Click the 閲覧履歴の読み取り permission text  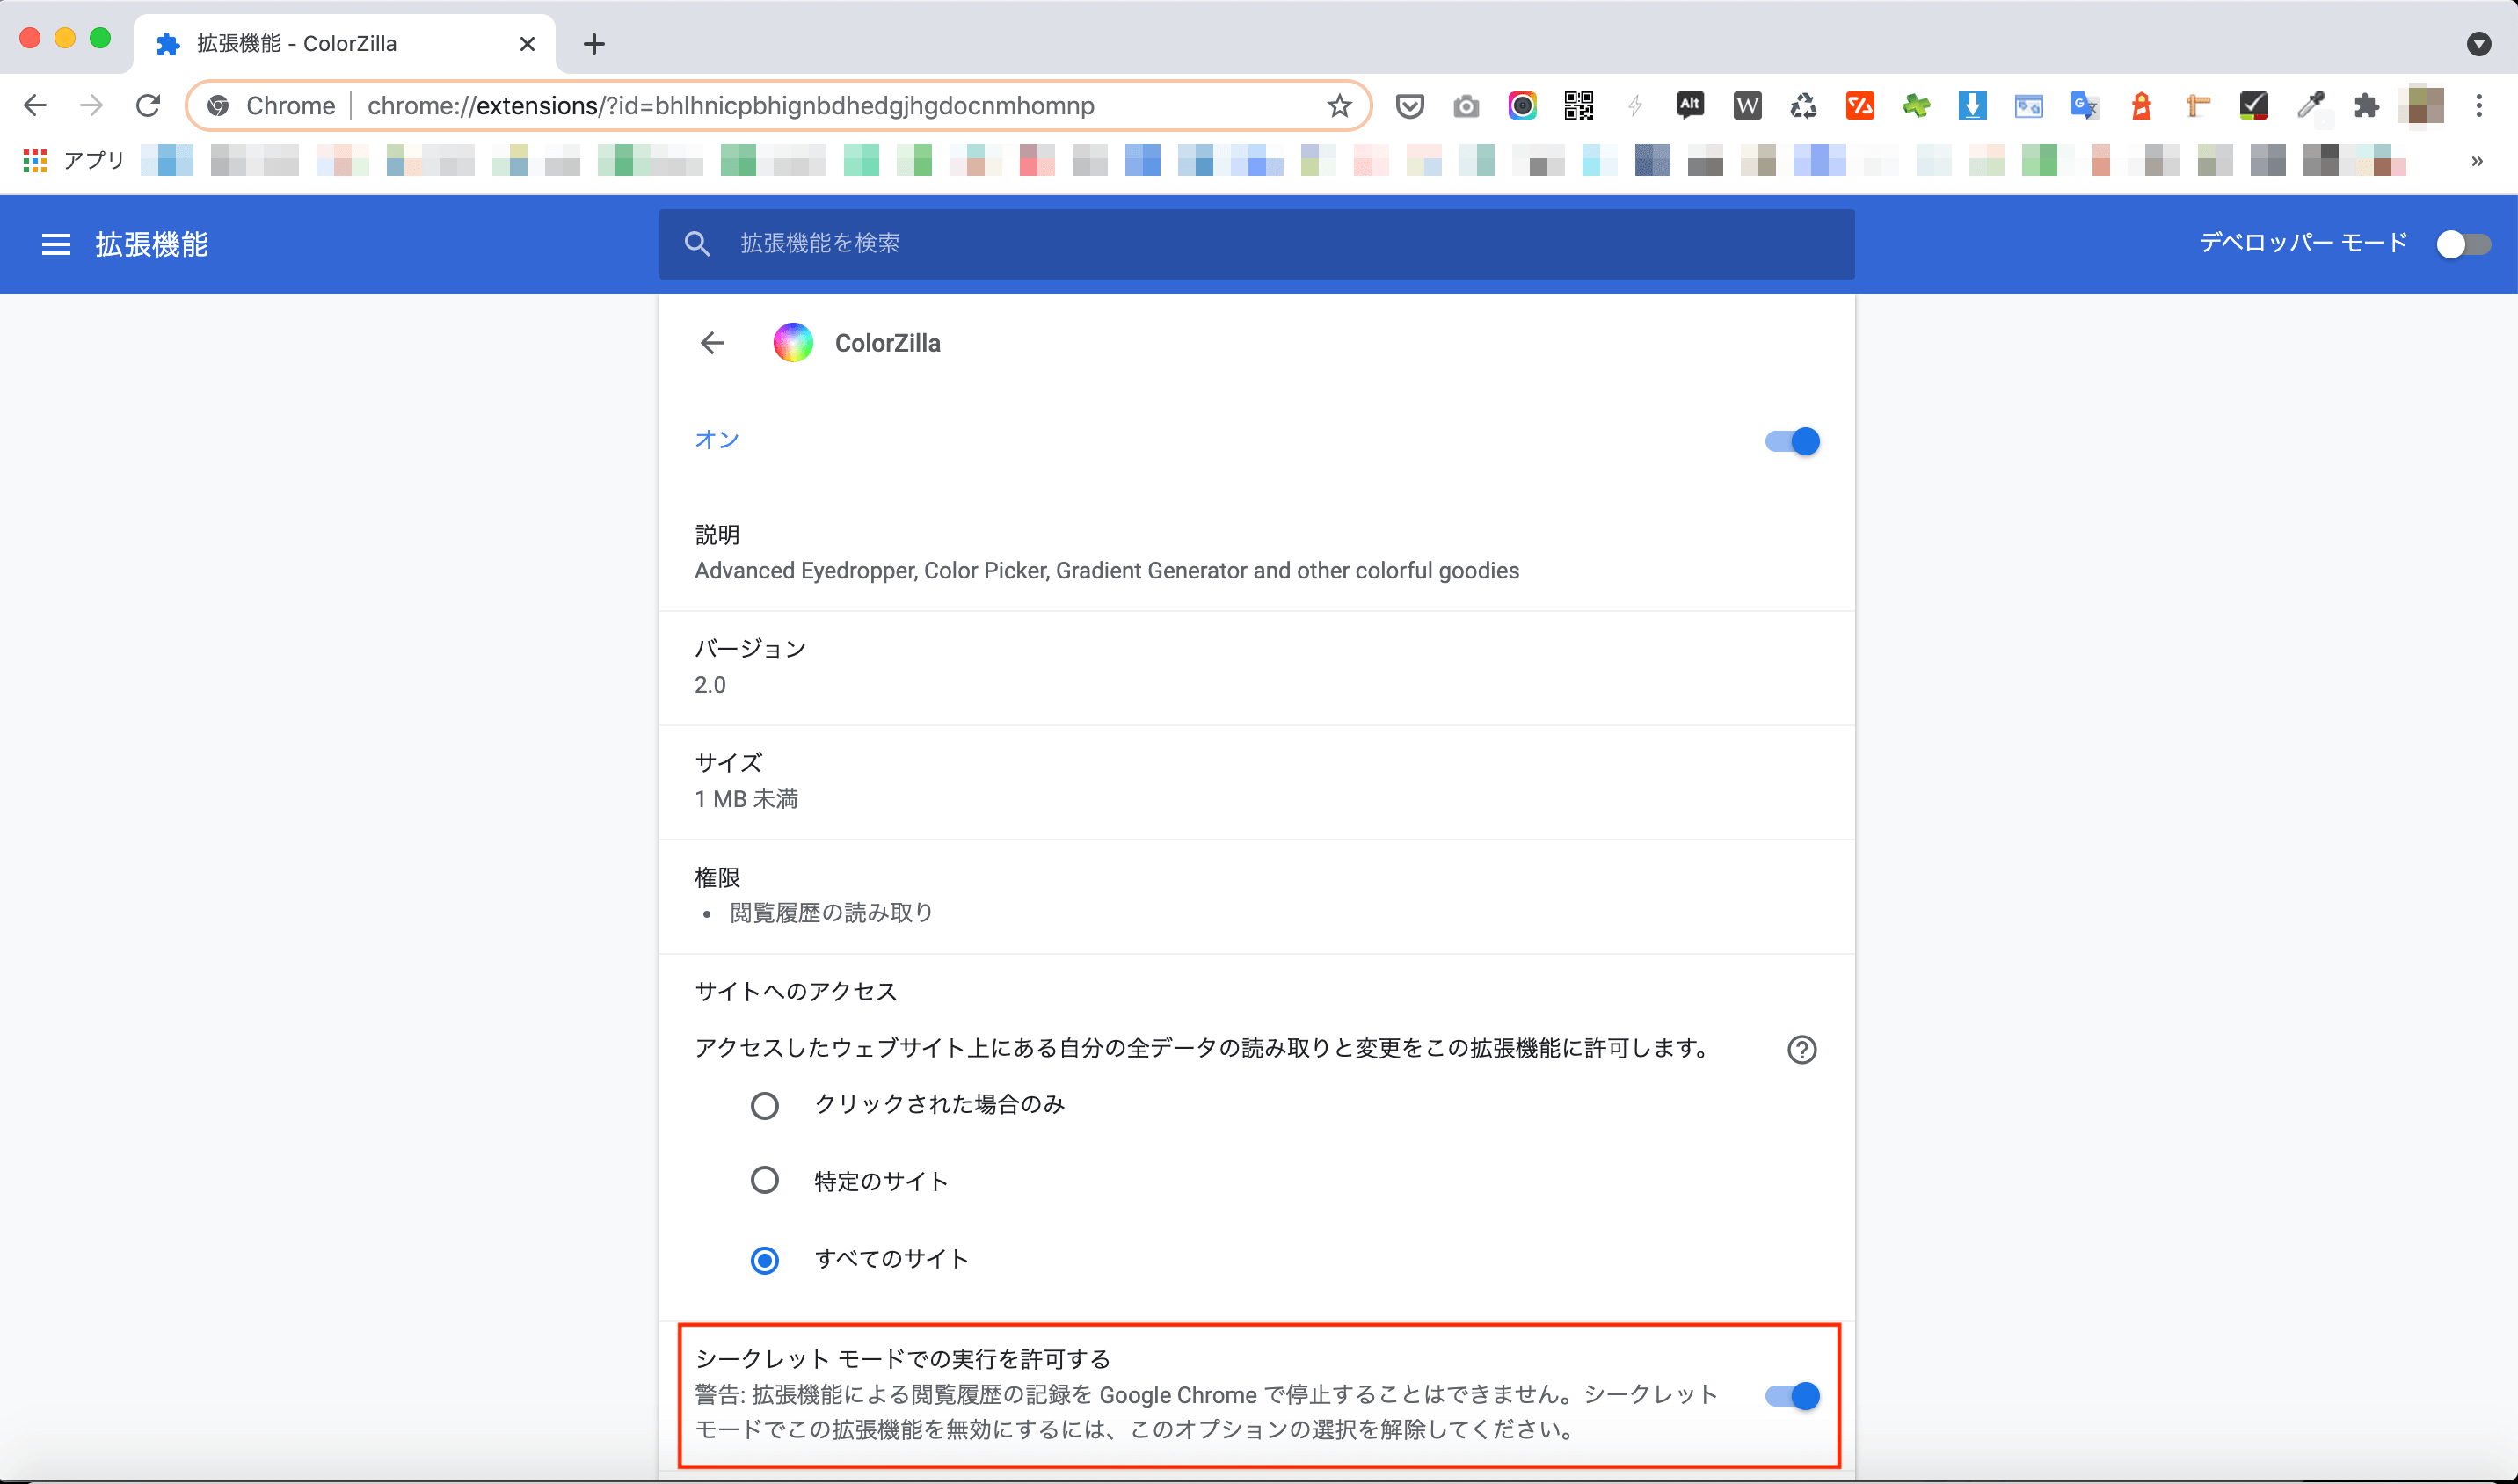831,913
